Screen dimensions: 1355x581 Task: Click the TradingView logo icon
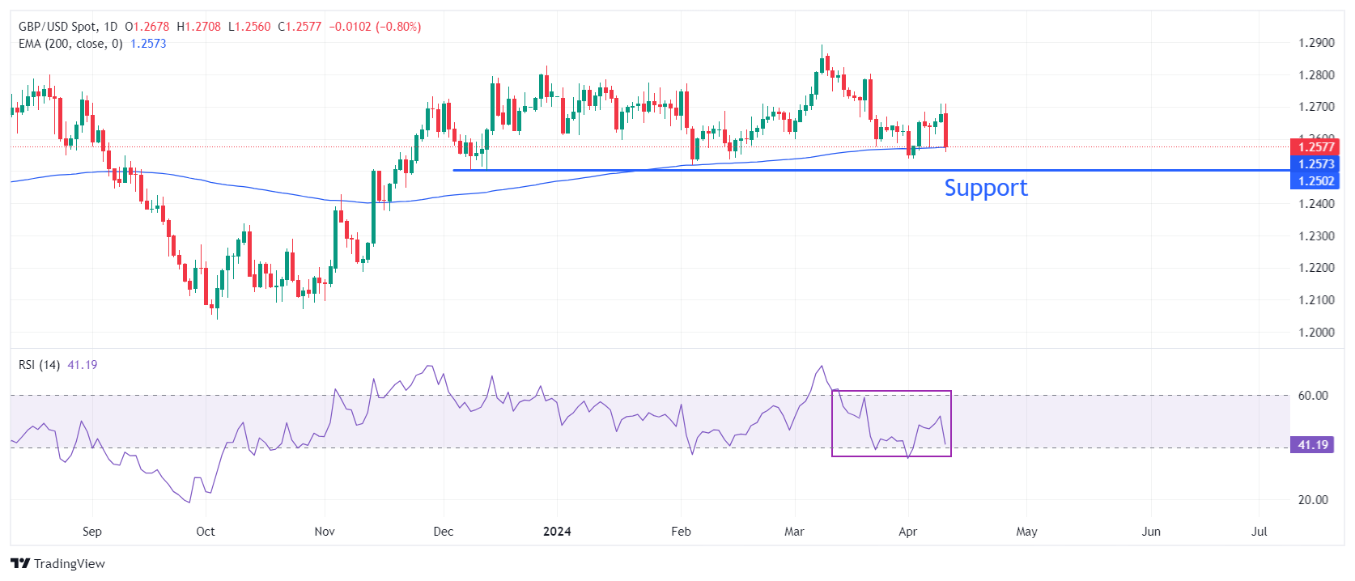(20, 563)
